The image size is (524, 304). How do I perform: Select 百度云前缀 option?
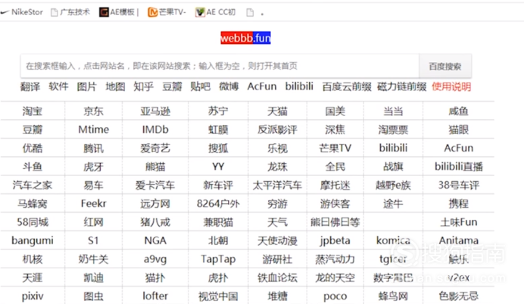coord(347,87)
